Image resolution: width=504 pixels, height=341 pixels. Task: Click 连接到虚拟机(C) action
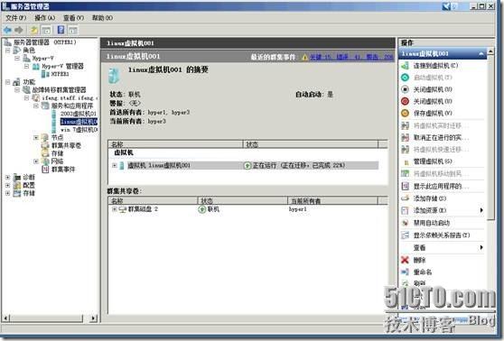[x=435, y=66]
